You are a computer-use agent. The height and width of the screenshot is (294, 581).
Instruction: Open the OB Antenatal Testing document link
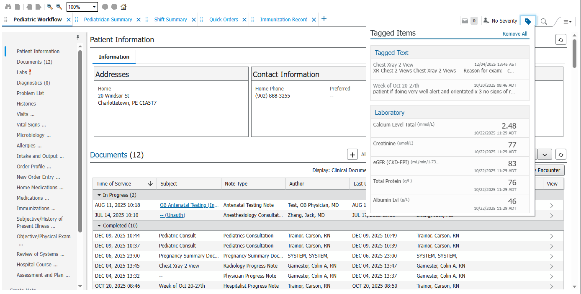pyautogui.click(x=189, y=205)
